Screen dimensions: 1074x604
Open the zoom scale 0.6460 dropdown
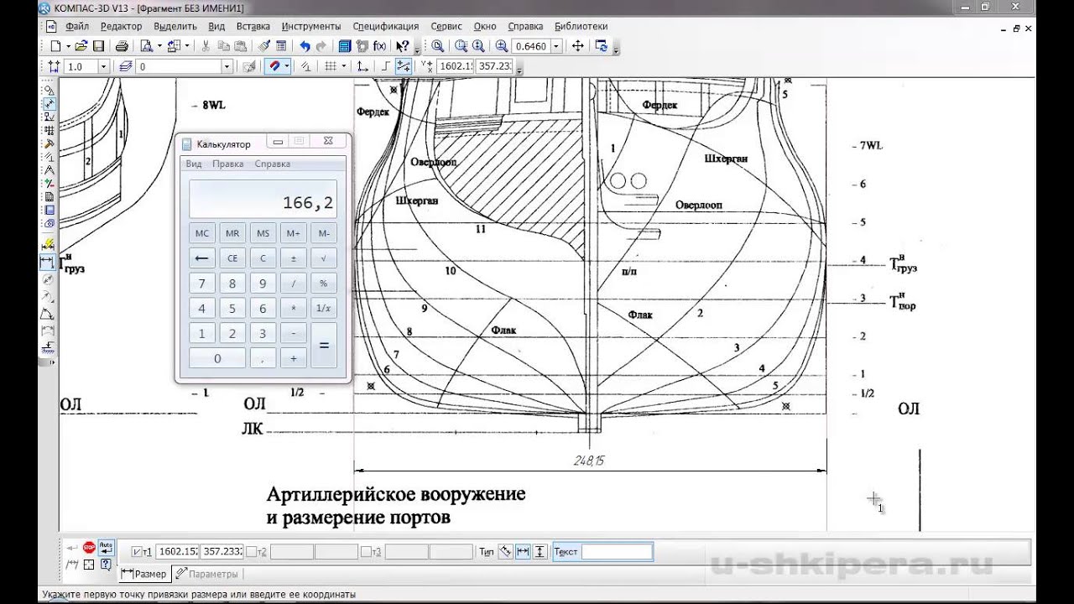(556, 46)
